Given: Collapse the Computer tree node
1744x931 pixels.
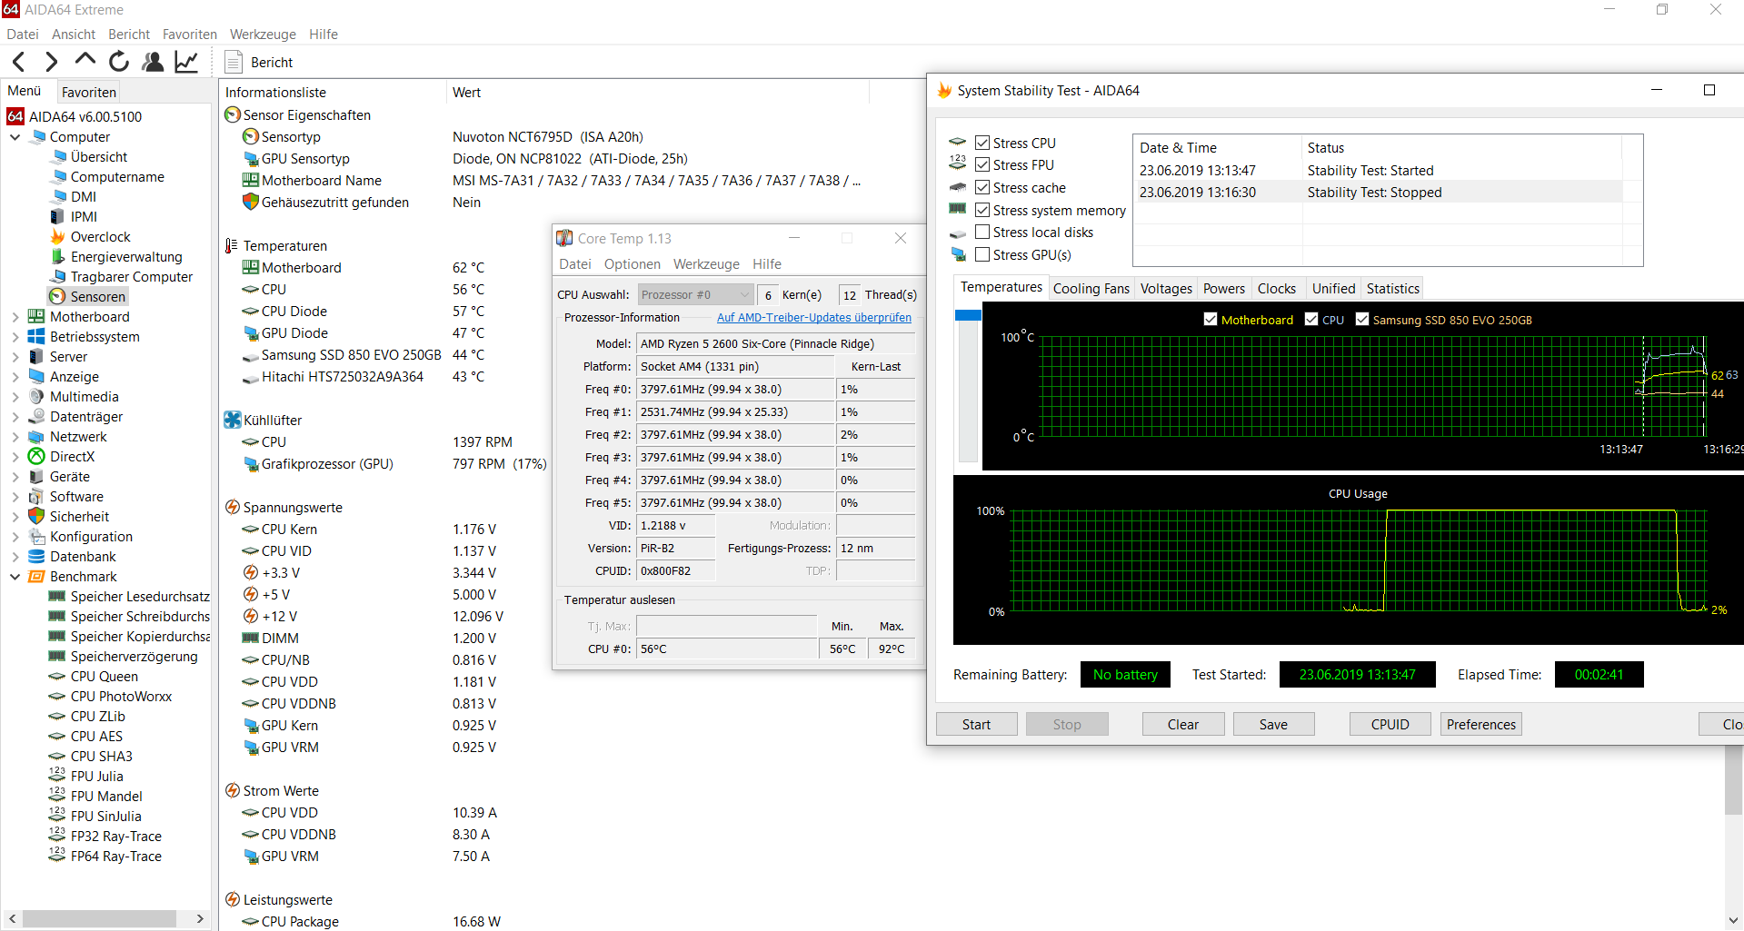Looking at the screenshot, I should (15, 137).
